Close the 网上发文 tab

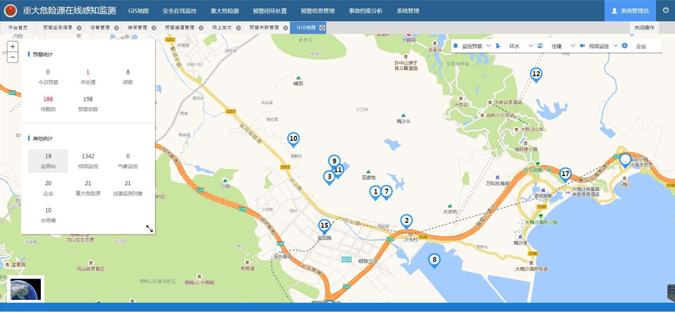[238, 28]
